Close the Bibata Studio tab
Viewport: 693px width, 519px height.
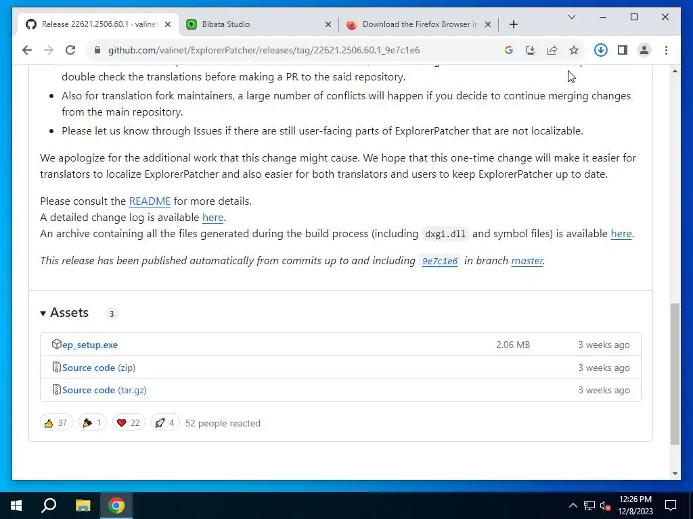point(328,24)
